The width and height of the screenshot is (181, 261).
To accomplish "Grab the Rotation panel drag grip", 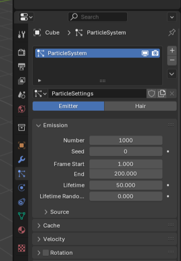I will pos(171,252).
